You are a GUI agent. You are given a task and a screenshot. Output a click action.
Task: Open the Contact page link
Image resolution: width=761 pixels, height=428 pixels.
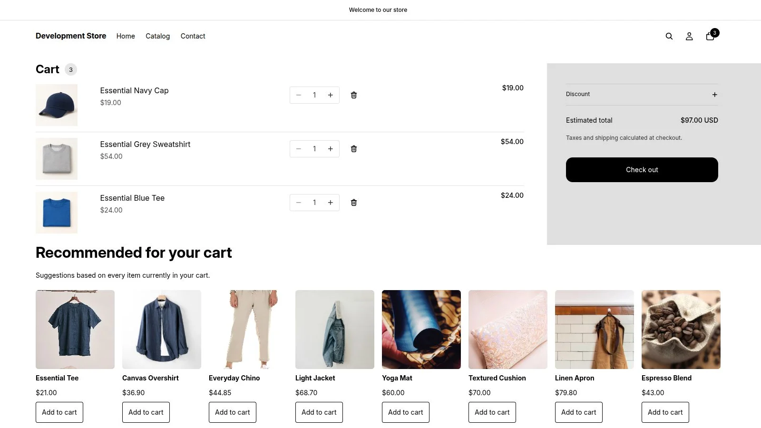click(x=193, y=36)
